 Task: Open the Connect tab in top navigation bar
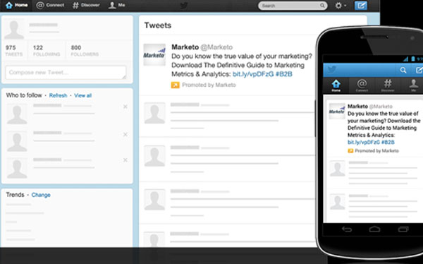click(x=50, y=5)
